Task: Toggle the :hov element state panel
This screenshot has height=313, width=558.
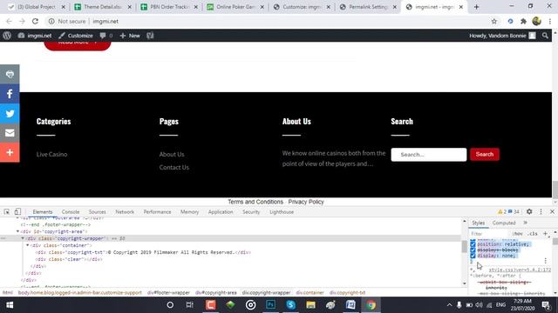Action: [x=517, y=234]
